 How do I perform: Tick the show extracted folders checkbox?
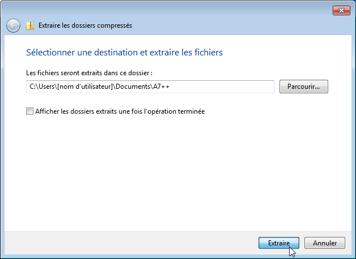coord(30,112)
